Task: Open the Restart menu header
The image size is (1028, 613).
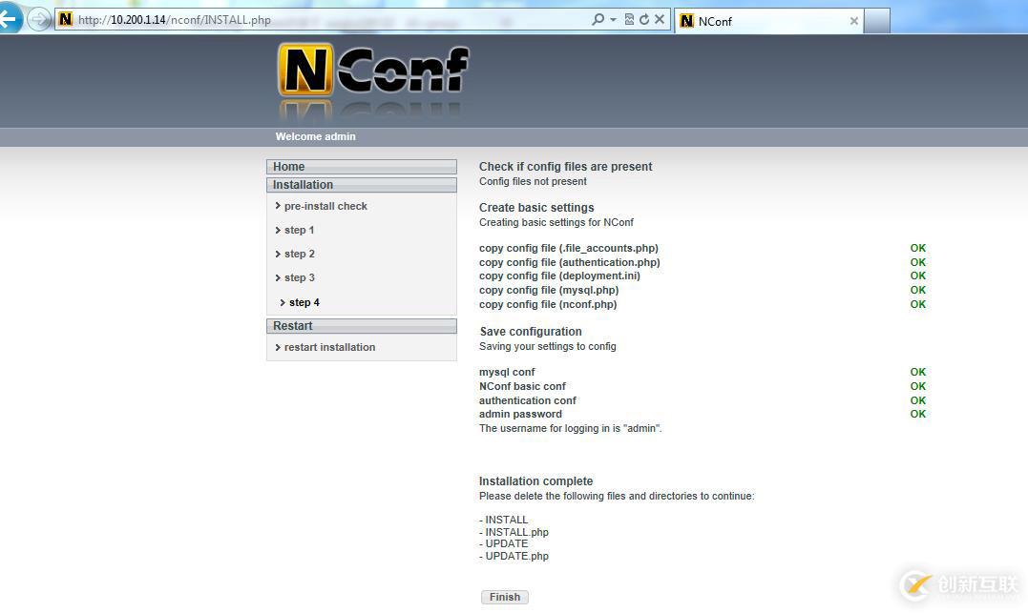Action: click(361, 325)
